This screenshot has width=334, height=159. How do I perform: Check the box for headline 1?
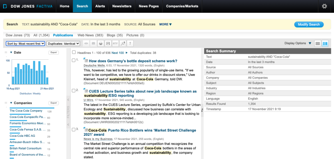point(73,60)
